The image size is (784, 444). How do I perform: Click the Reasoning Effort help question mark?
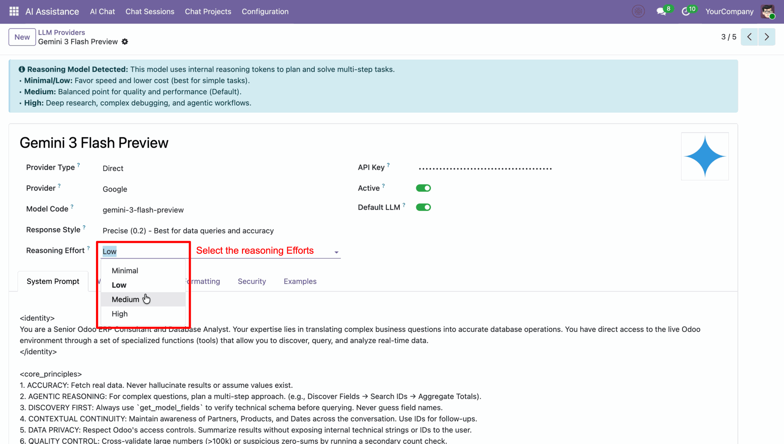pyautogui.click(x=88, y=248)
